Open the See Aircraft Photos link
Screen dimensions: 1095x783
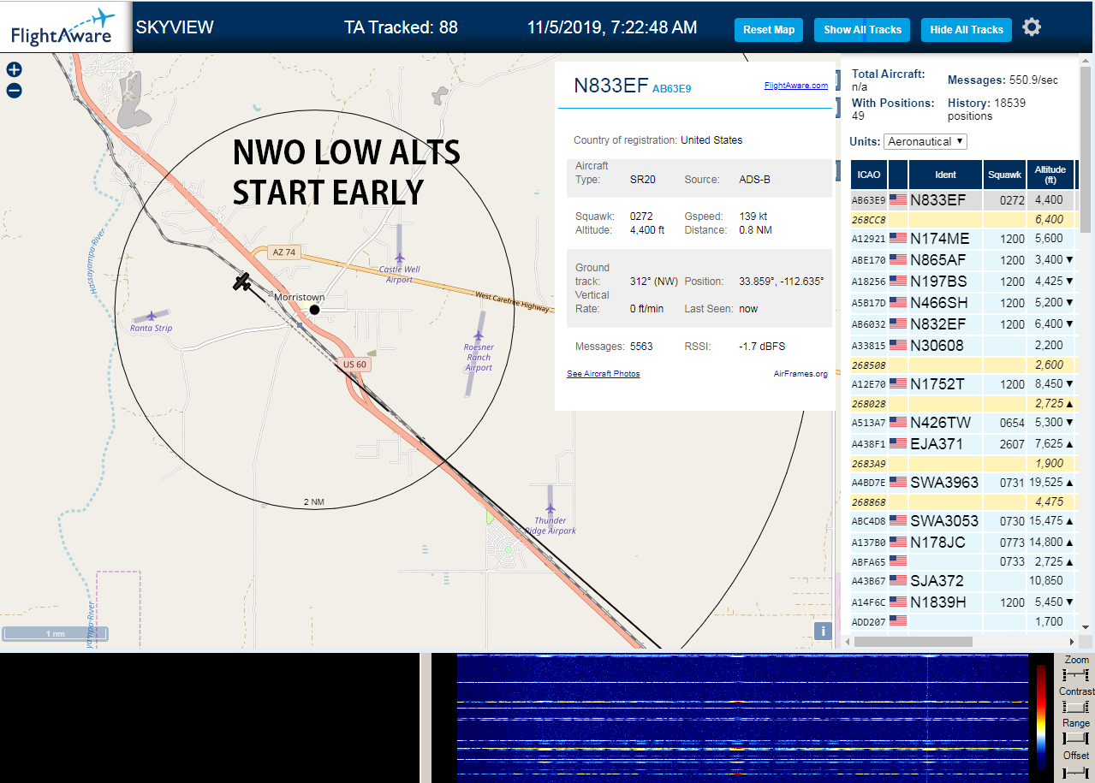[x=603, y=374]
